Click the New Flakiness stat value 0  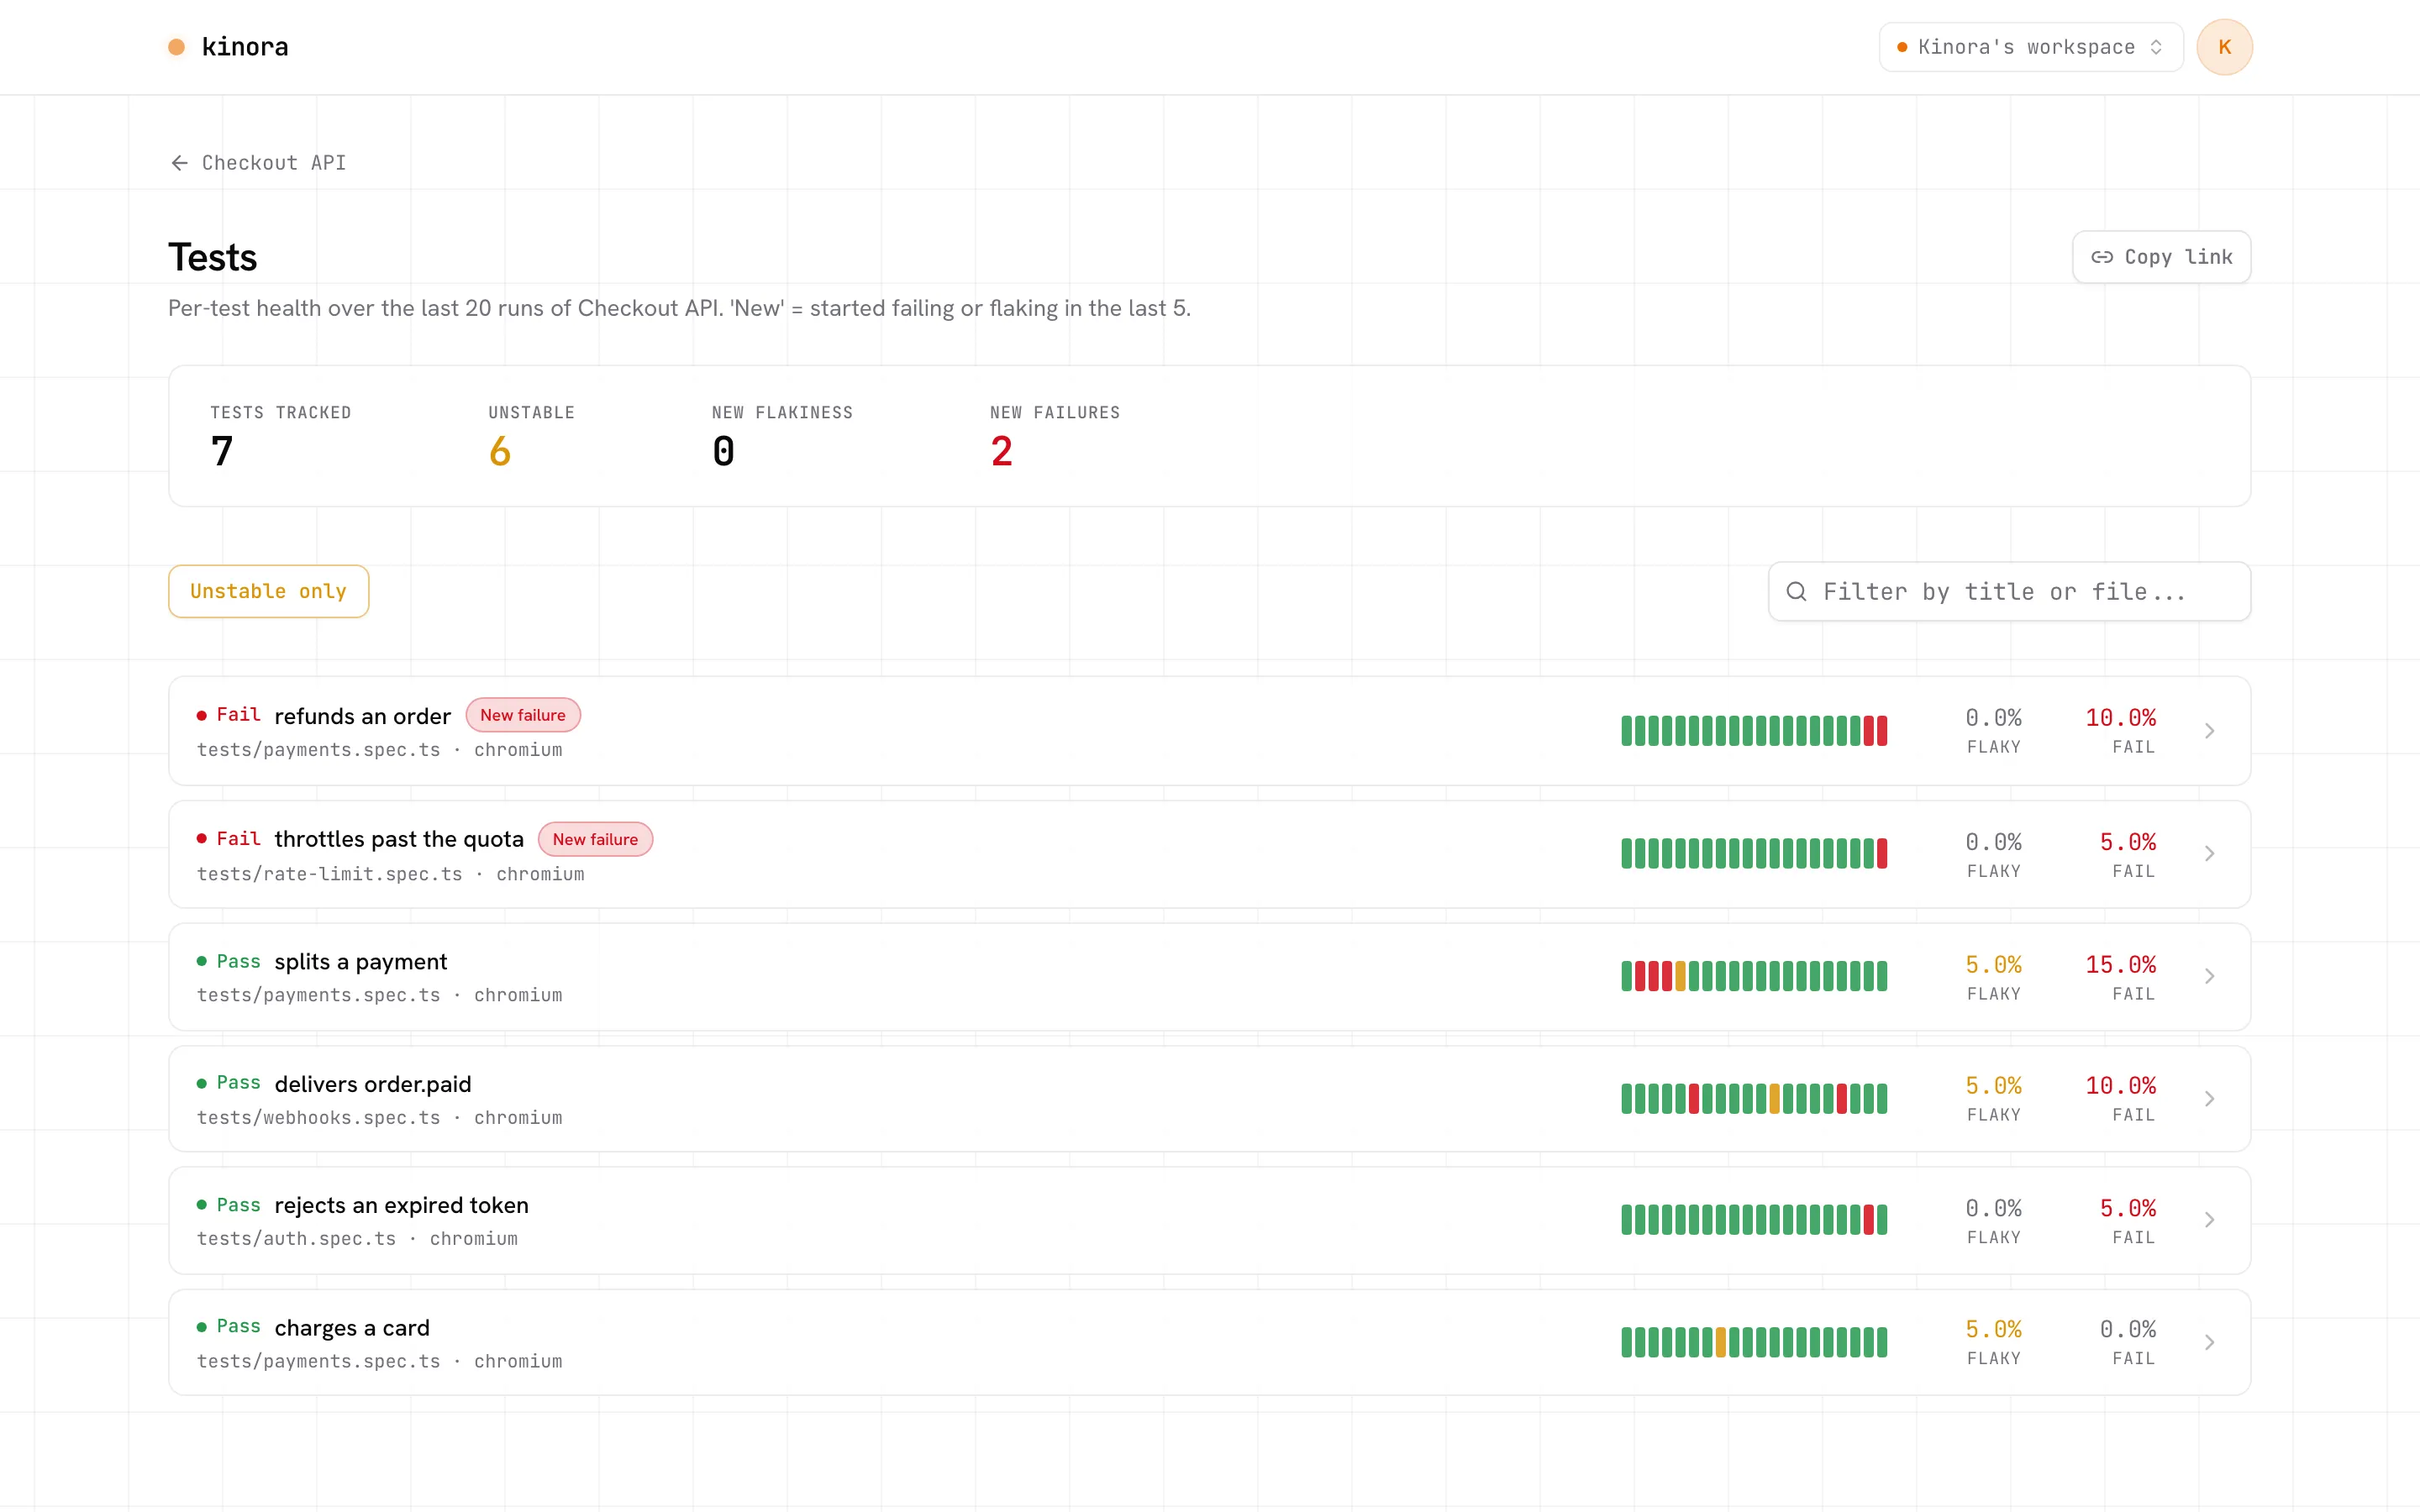tap(723, 451)
